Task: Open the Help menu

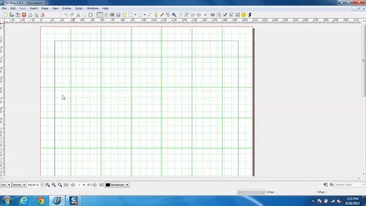Action: 105,8
